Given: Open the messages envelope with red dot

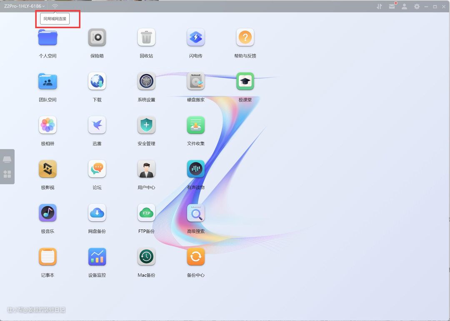Looking at the screenshot, I should [392, 6].
